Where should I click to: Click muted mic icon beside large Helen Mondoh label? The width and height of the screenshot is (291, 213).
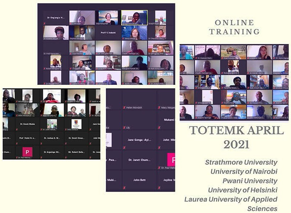click(x=124, y=108)
